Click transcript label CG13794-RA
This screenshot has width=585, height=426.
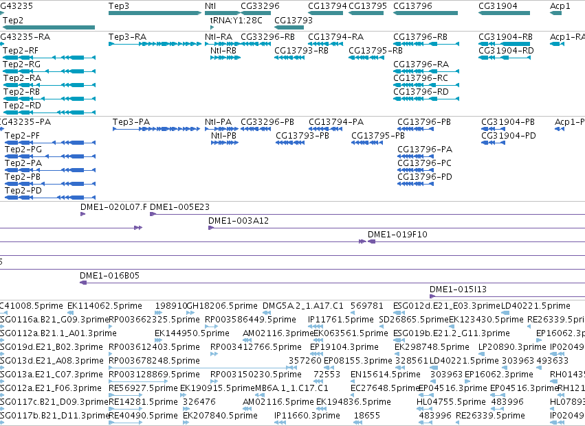335,37
